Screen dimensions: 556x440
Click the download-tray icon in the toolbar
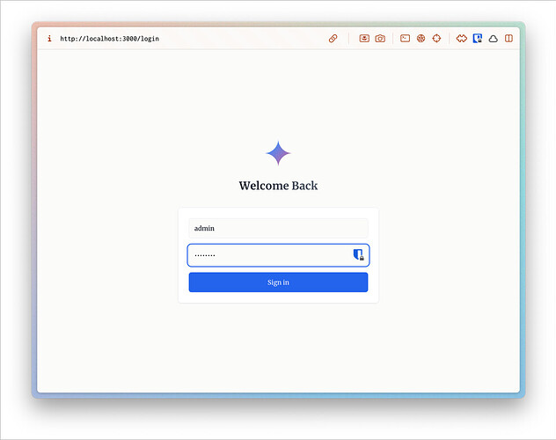(x=364, y=39)
